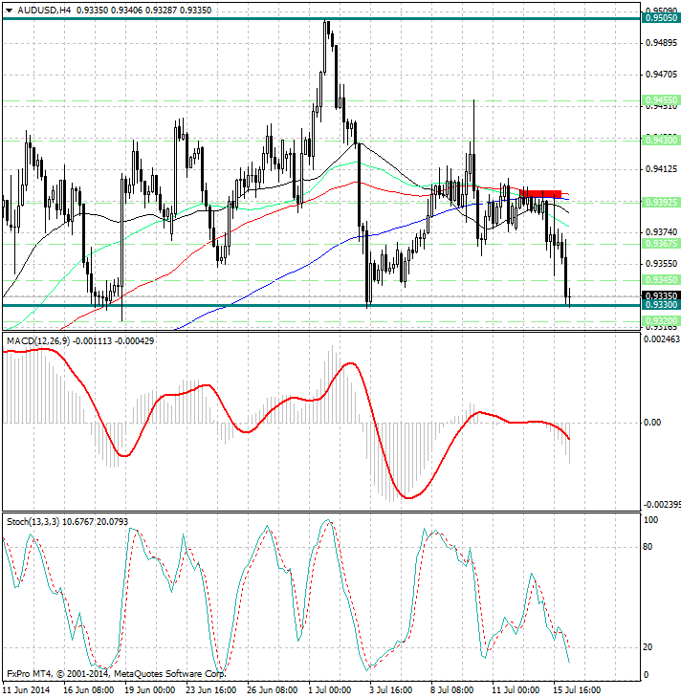Select the current price label 0.93350
The height and width of the screenshot is (698, 681).
point(661,296)
